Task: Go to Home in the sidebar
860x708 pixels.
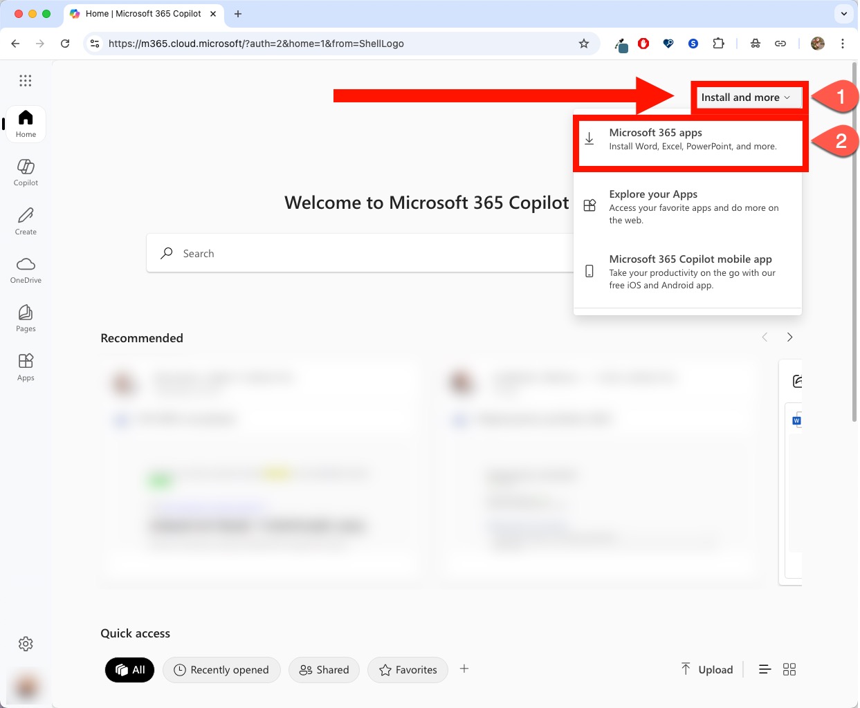Action: (x=26, y=124)
